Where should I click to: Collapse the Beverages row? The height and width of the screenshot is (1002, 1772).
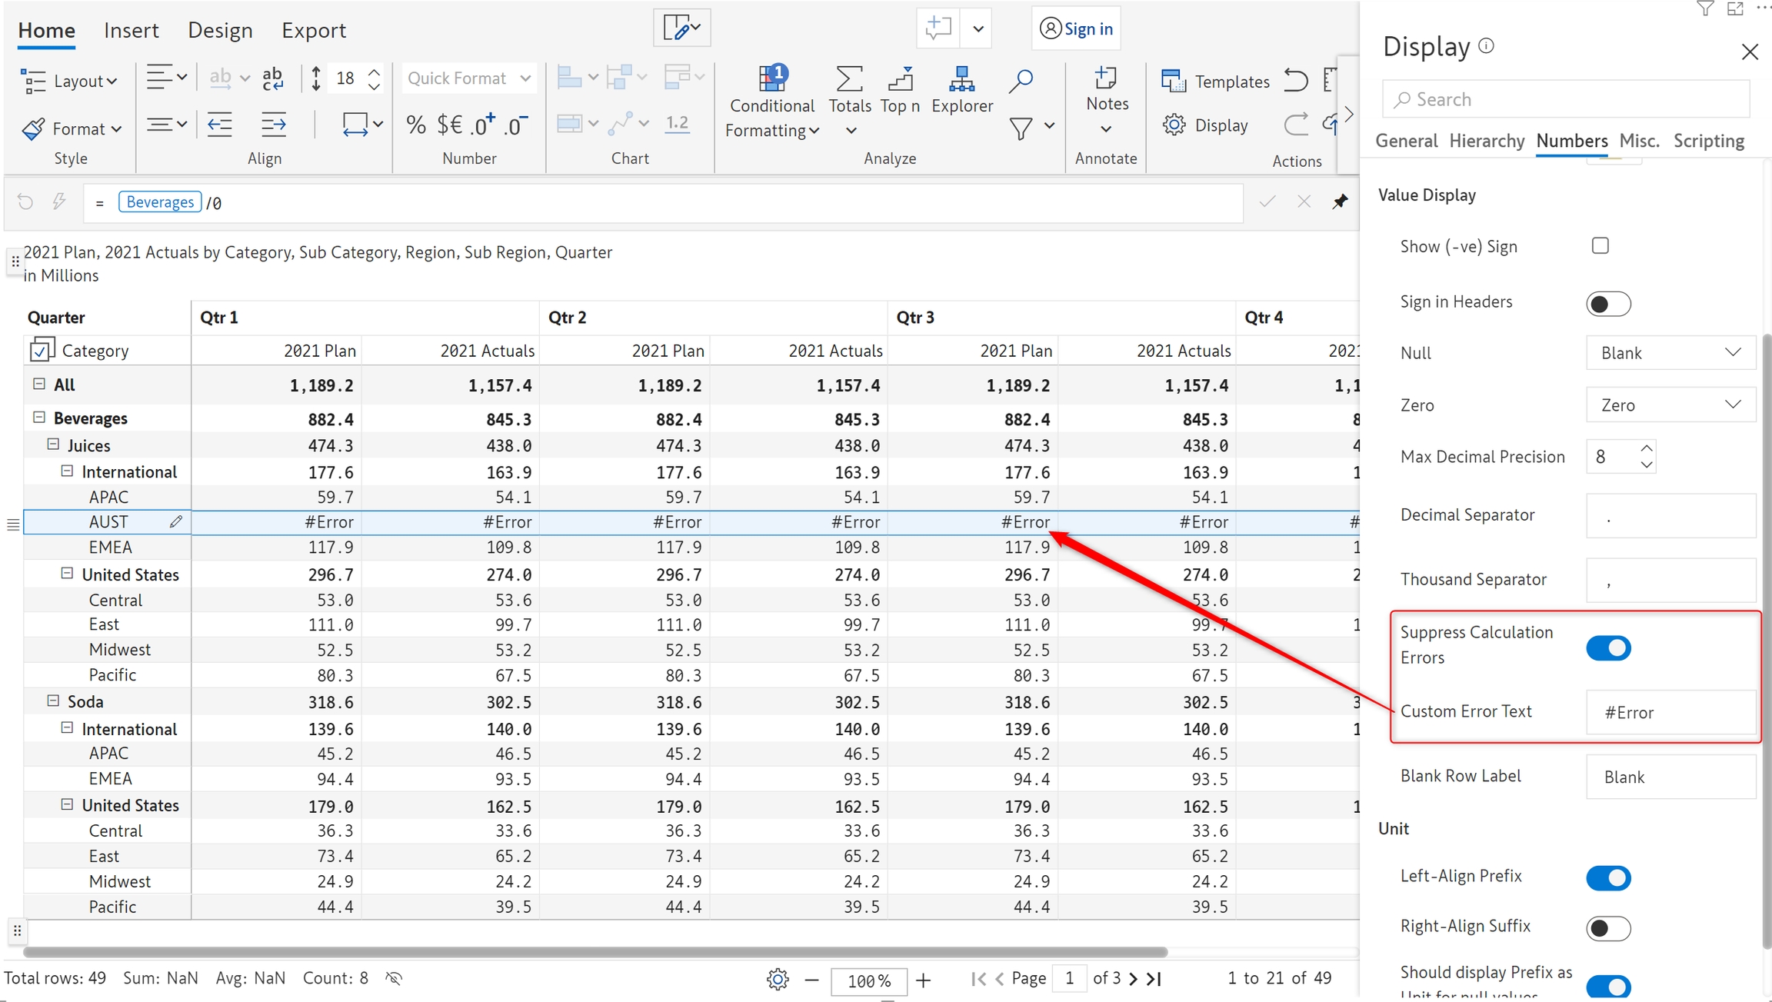pos(39,418)
